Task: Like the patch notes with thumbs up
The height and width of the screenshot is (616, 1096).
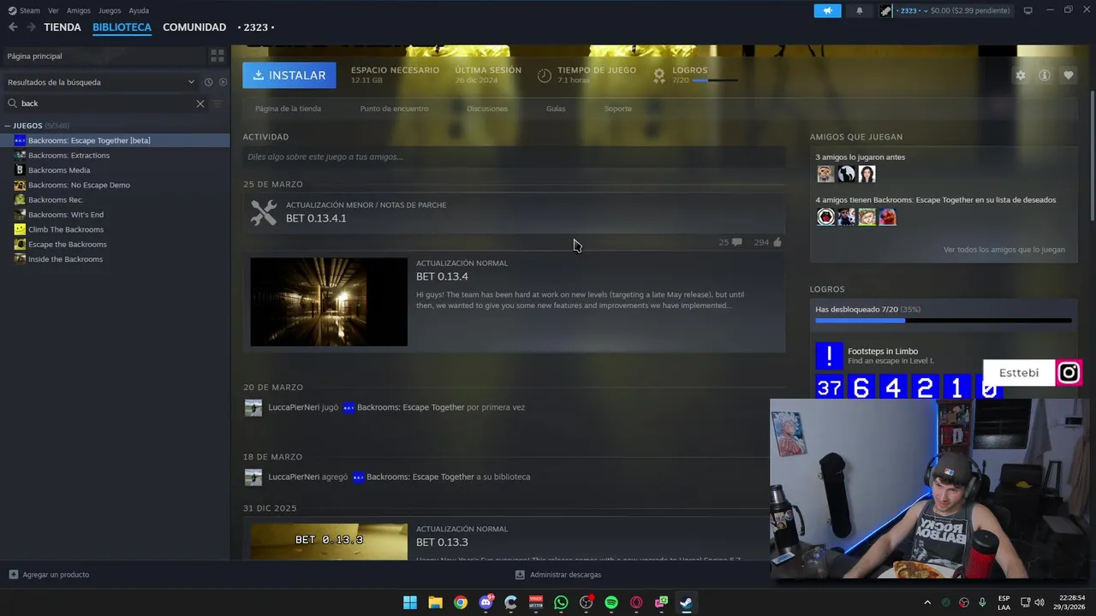Action: [768, 242]
